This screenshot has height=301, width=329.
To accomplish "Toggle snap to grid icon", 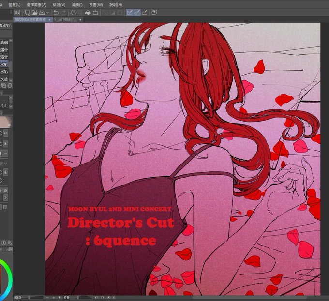I will coord(145,13).
